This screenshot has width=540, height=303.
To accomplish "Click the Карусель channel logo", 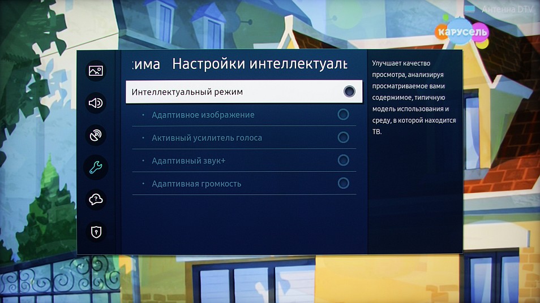I will tap(462, 32).
